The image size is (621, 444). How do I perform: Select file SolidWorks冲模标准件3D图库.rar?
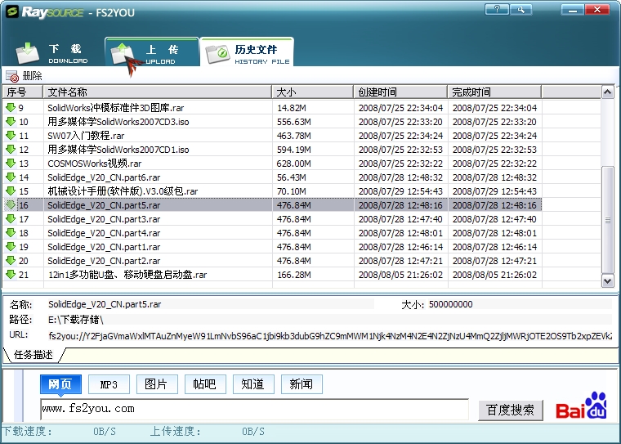click(x=116, y=107)
